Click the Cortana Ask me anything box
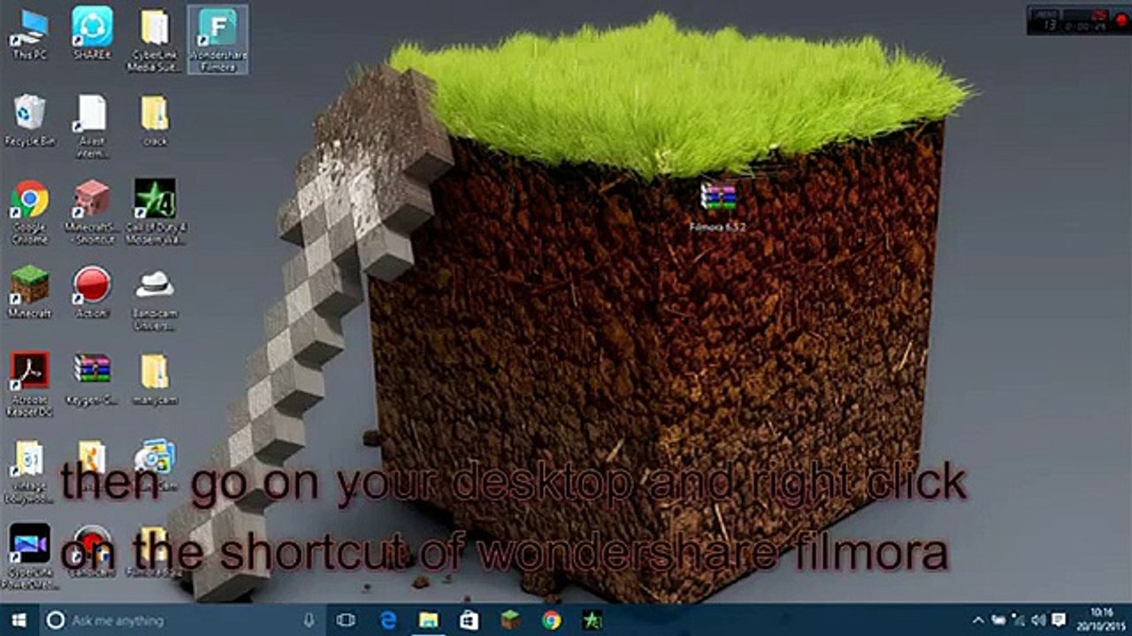 tap(183, 620)
